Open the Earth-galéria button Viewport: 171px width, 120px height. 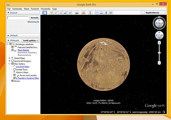click(31, 40)
